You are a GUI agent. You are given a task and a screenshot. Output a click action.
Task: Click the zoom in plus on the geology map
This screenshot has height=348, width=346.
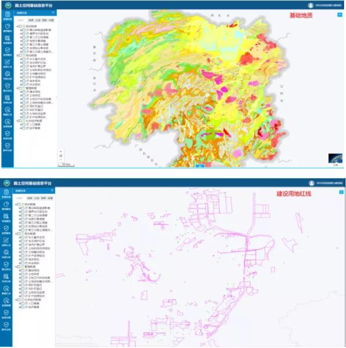click(60, 152)
